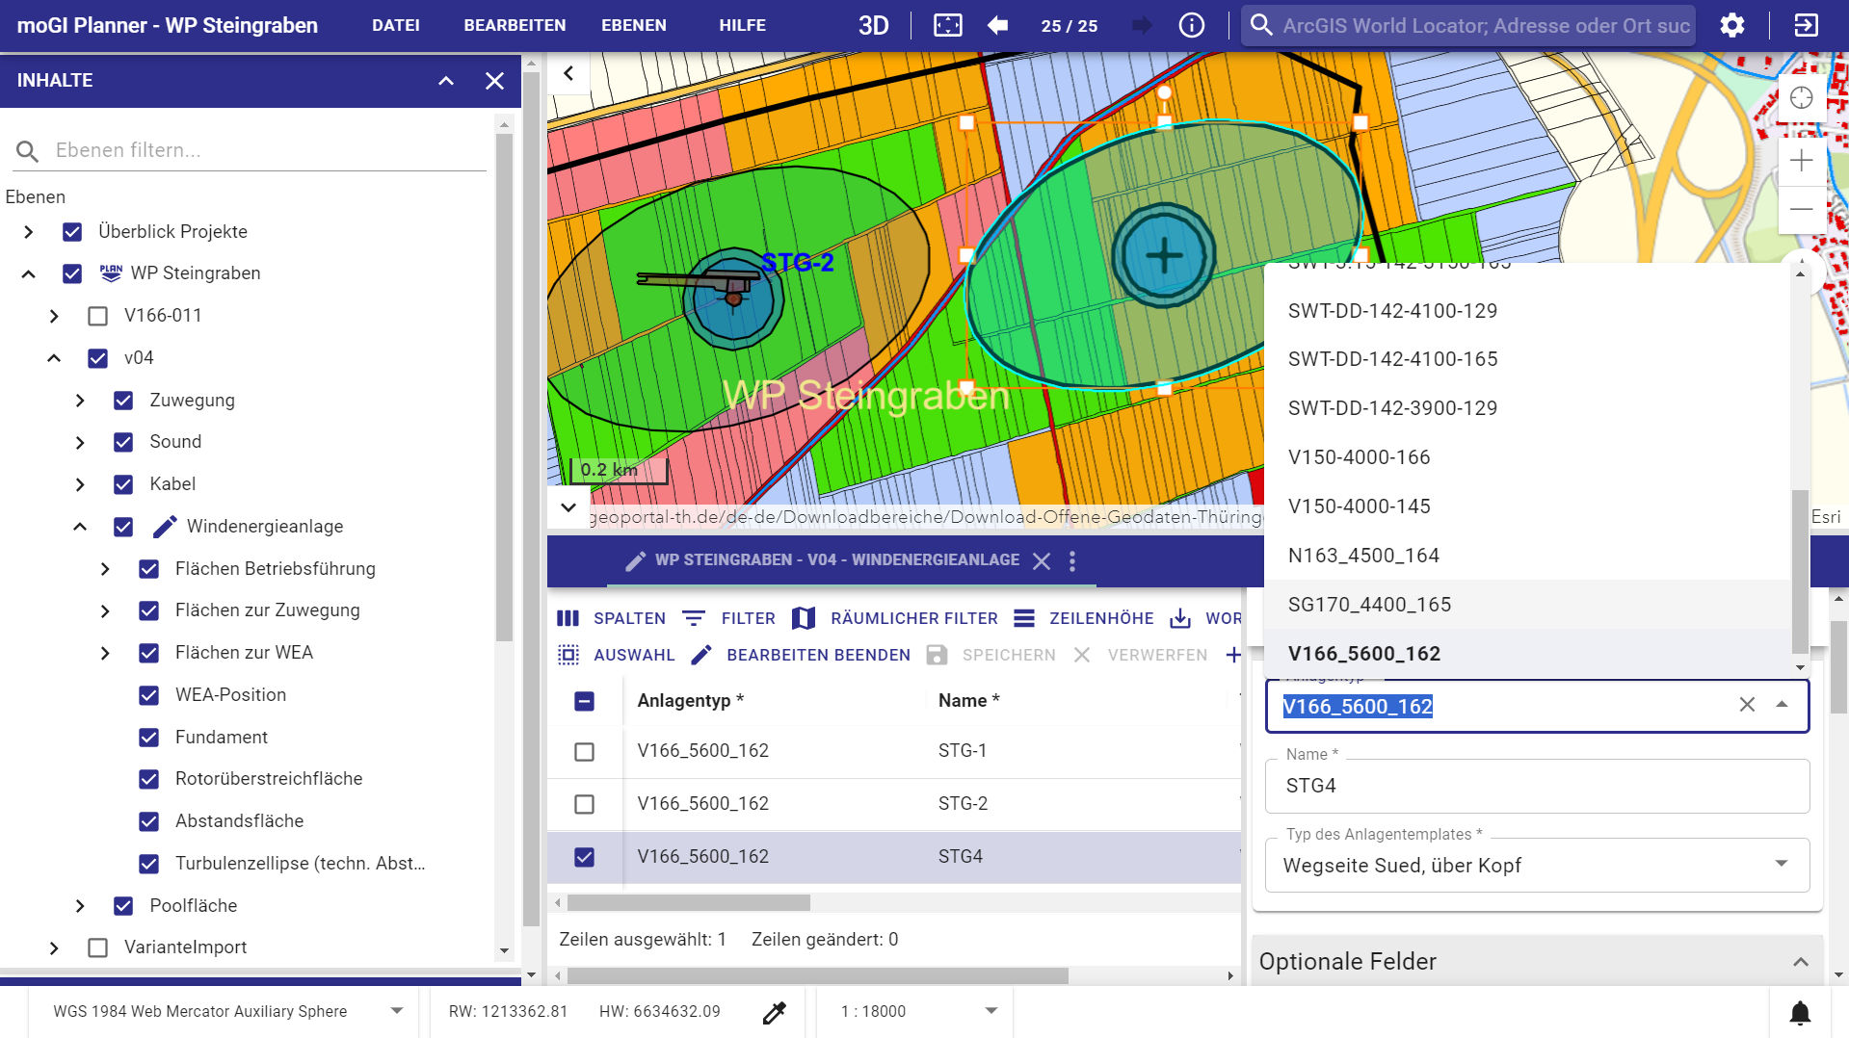
Task: Open the tab's three-dot menu
Action: 1072,561
